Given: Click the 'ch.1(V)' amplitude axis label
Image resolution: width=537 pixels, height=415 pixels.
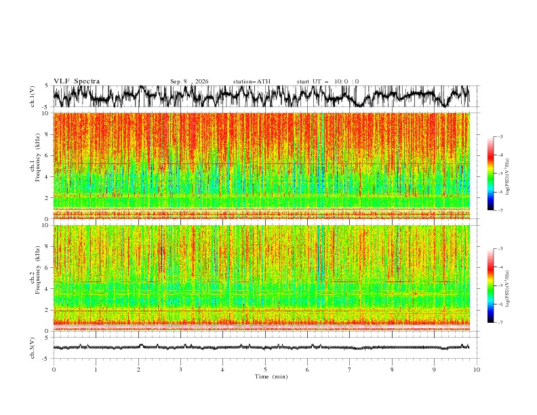Looking at the screenshot, I should click(x=33, y=96).
